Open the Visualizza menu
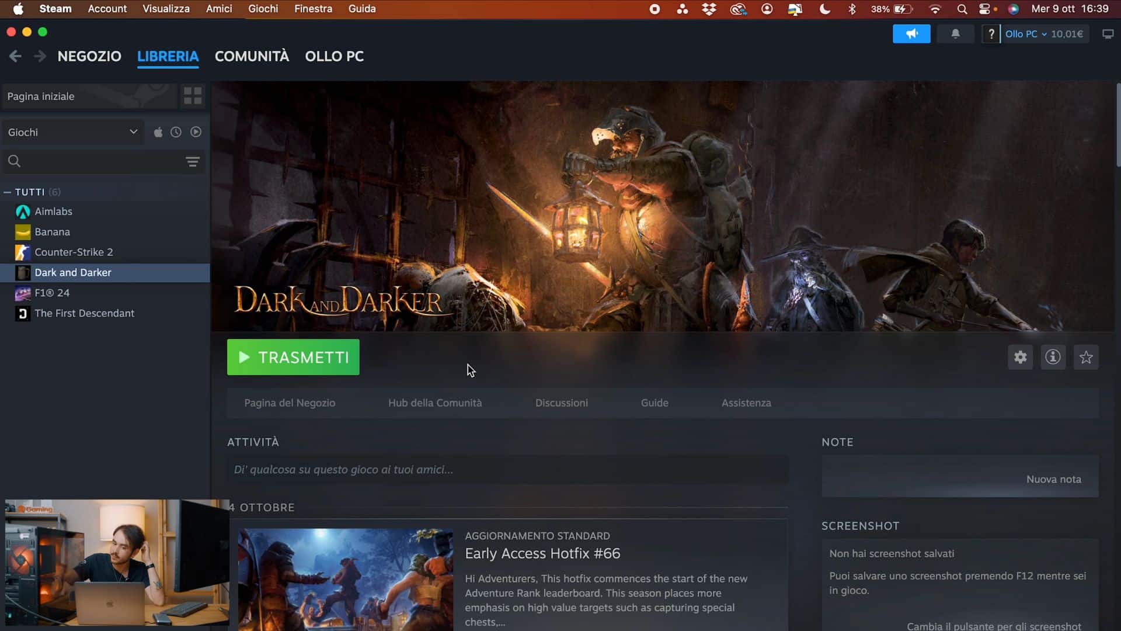This screenshot has width=1121, height=631. (x=166, y=9)
